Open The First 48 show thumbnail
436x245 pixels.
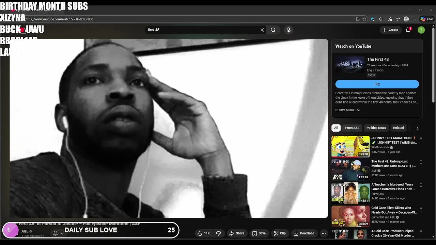pyautogui.click(x=350, y=65)
